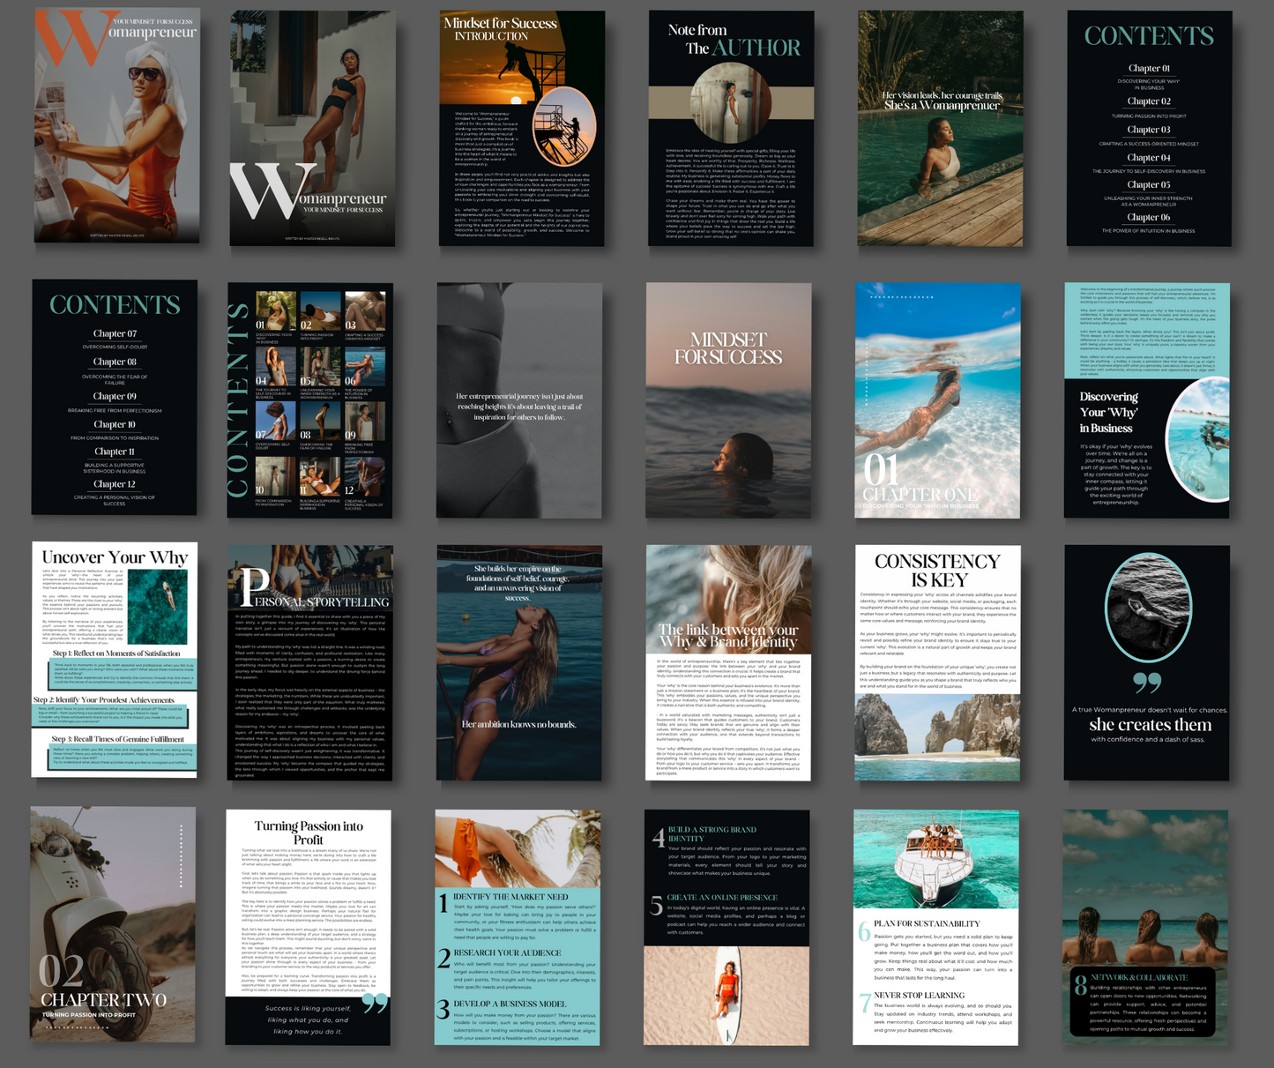Open 'Her ambition knows no bounds' page
The height and width of the screenshot is (1068, 1274).
pyautogui.click(x=519, y=662)
